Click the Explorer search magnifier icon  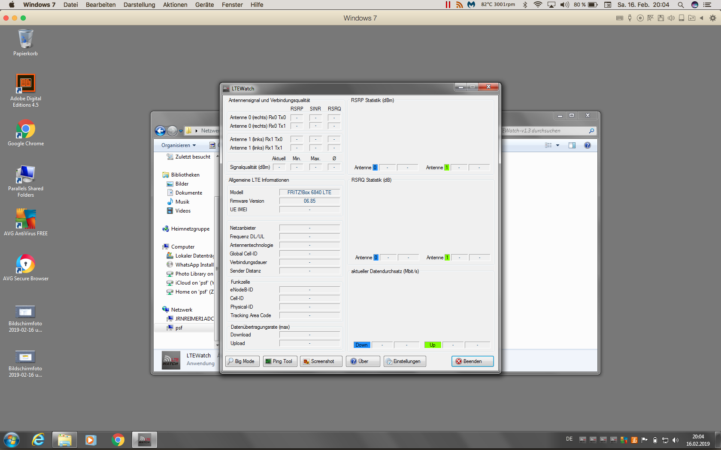[591, 131]
